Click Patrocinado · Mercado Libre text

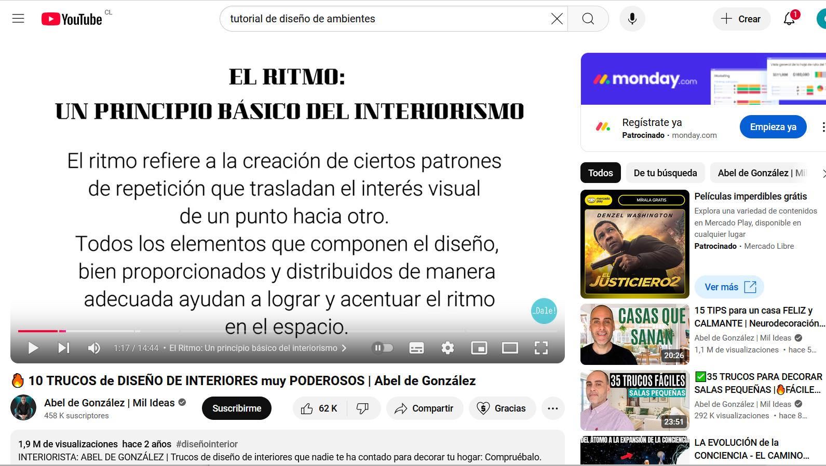[x=744, y=246]
